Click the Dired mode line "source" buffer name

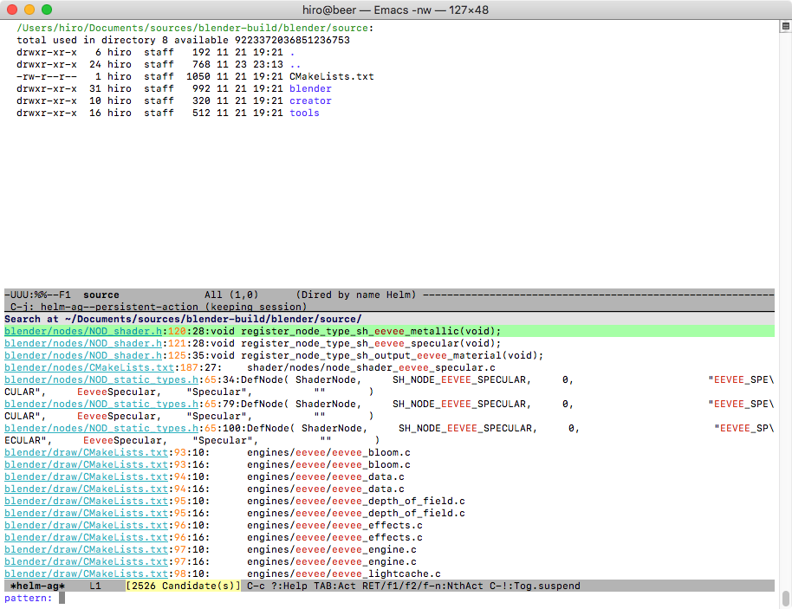(x=101, y=295)
